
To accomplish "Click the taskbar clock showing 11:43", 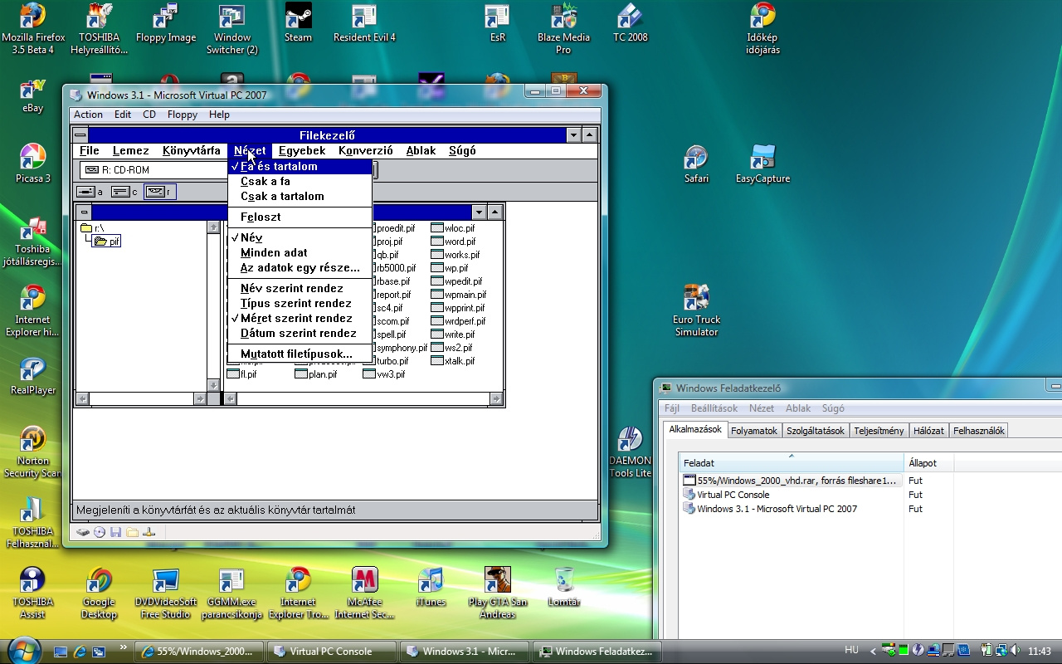I will (1040, 651).
